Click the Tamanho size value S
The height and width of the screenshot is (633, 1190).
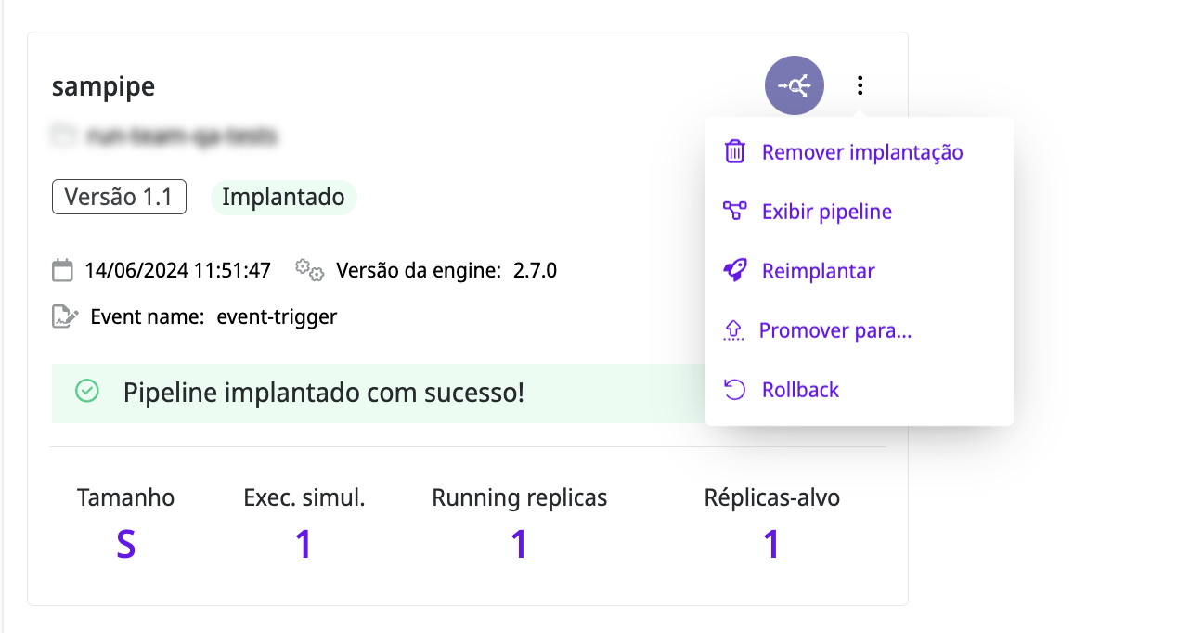coord(125,544)
